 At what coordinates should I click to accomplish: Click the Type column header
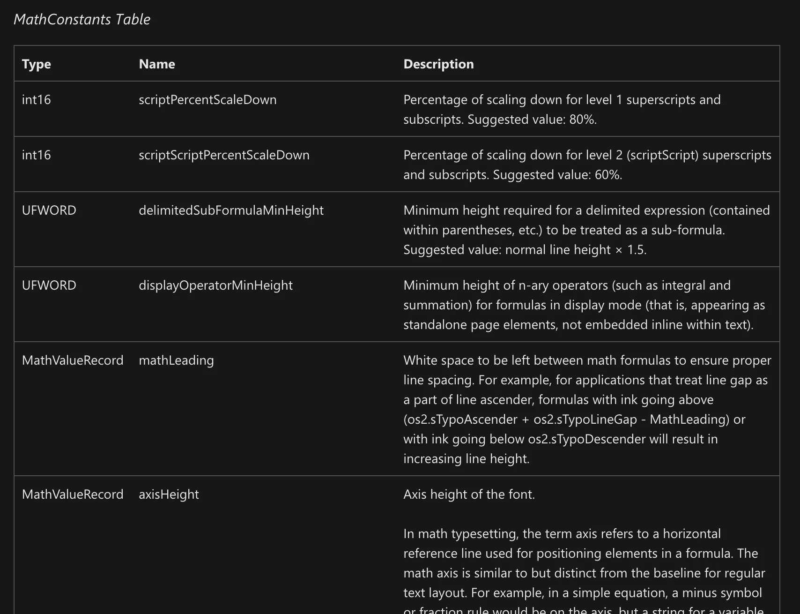click(x=37, y=64)
